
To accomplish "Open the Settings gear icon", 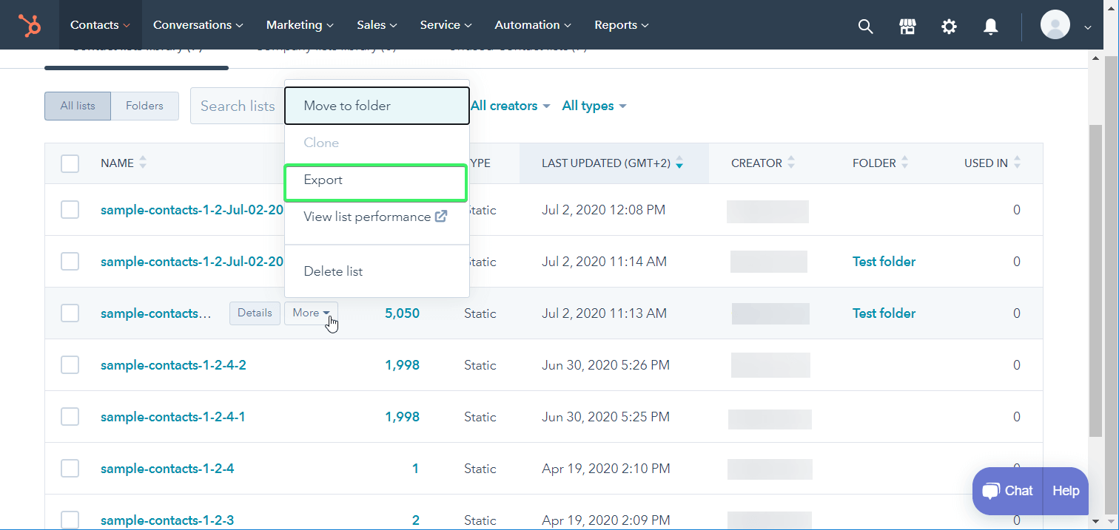I will pos(950,24).
